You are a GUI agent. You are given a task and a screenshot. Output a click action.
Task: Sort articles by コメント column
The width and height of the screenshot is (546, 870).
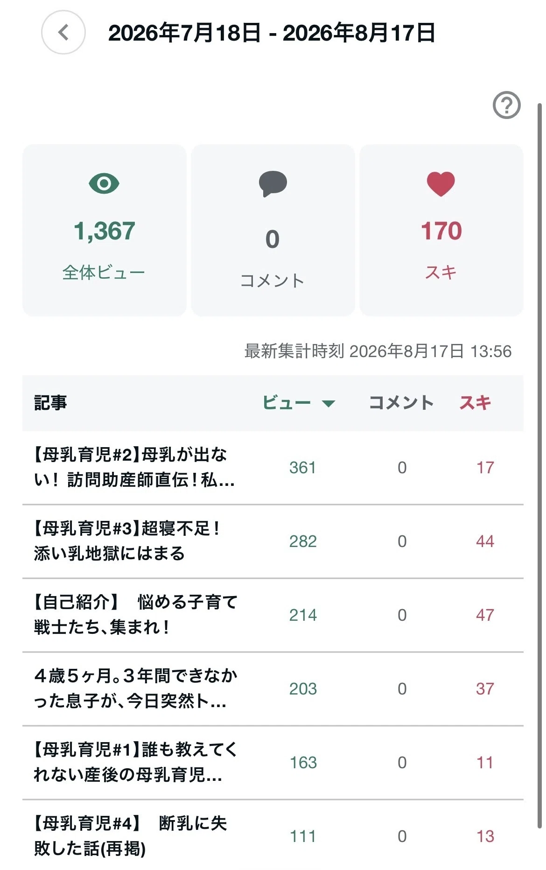(x=401, y=403)
